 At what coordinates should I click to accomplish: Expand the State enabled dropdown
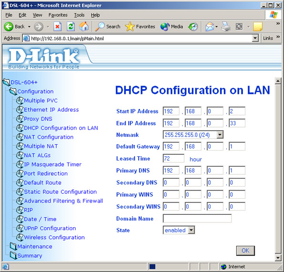(x=179, y=230)
